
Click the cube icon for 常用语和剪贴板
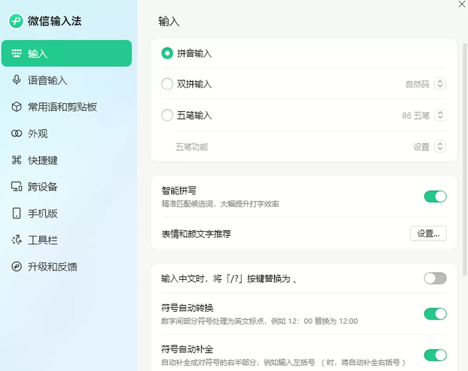16,107
